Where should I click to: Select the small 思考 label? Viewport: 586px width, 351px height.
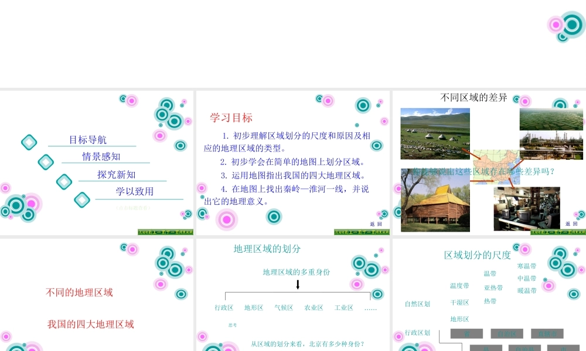pyautogui.click(x=233, y=325)
